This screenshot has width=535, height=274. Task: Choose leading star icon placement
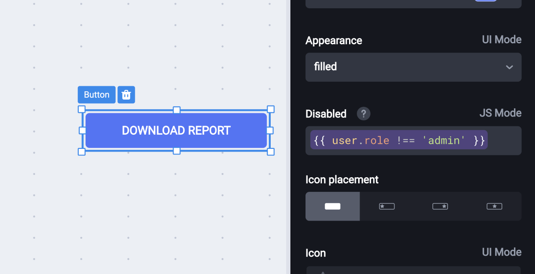[x=387, y=206]
